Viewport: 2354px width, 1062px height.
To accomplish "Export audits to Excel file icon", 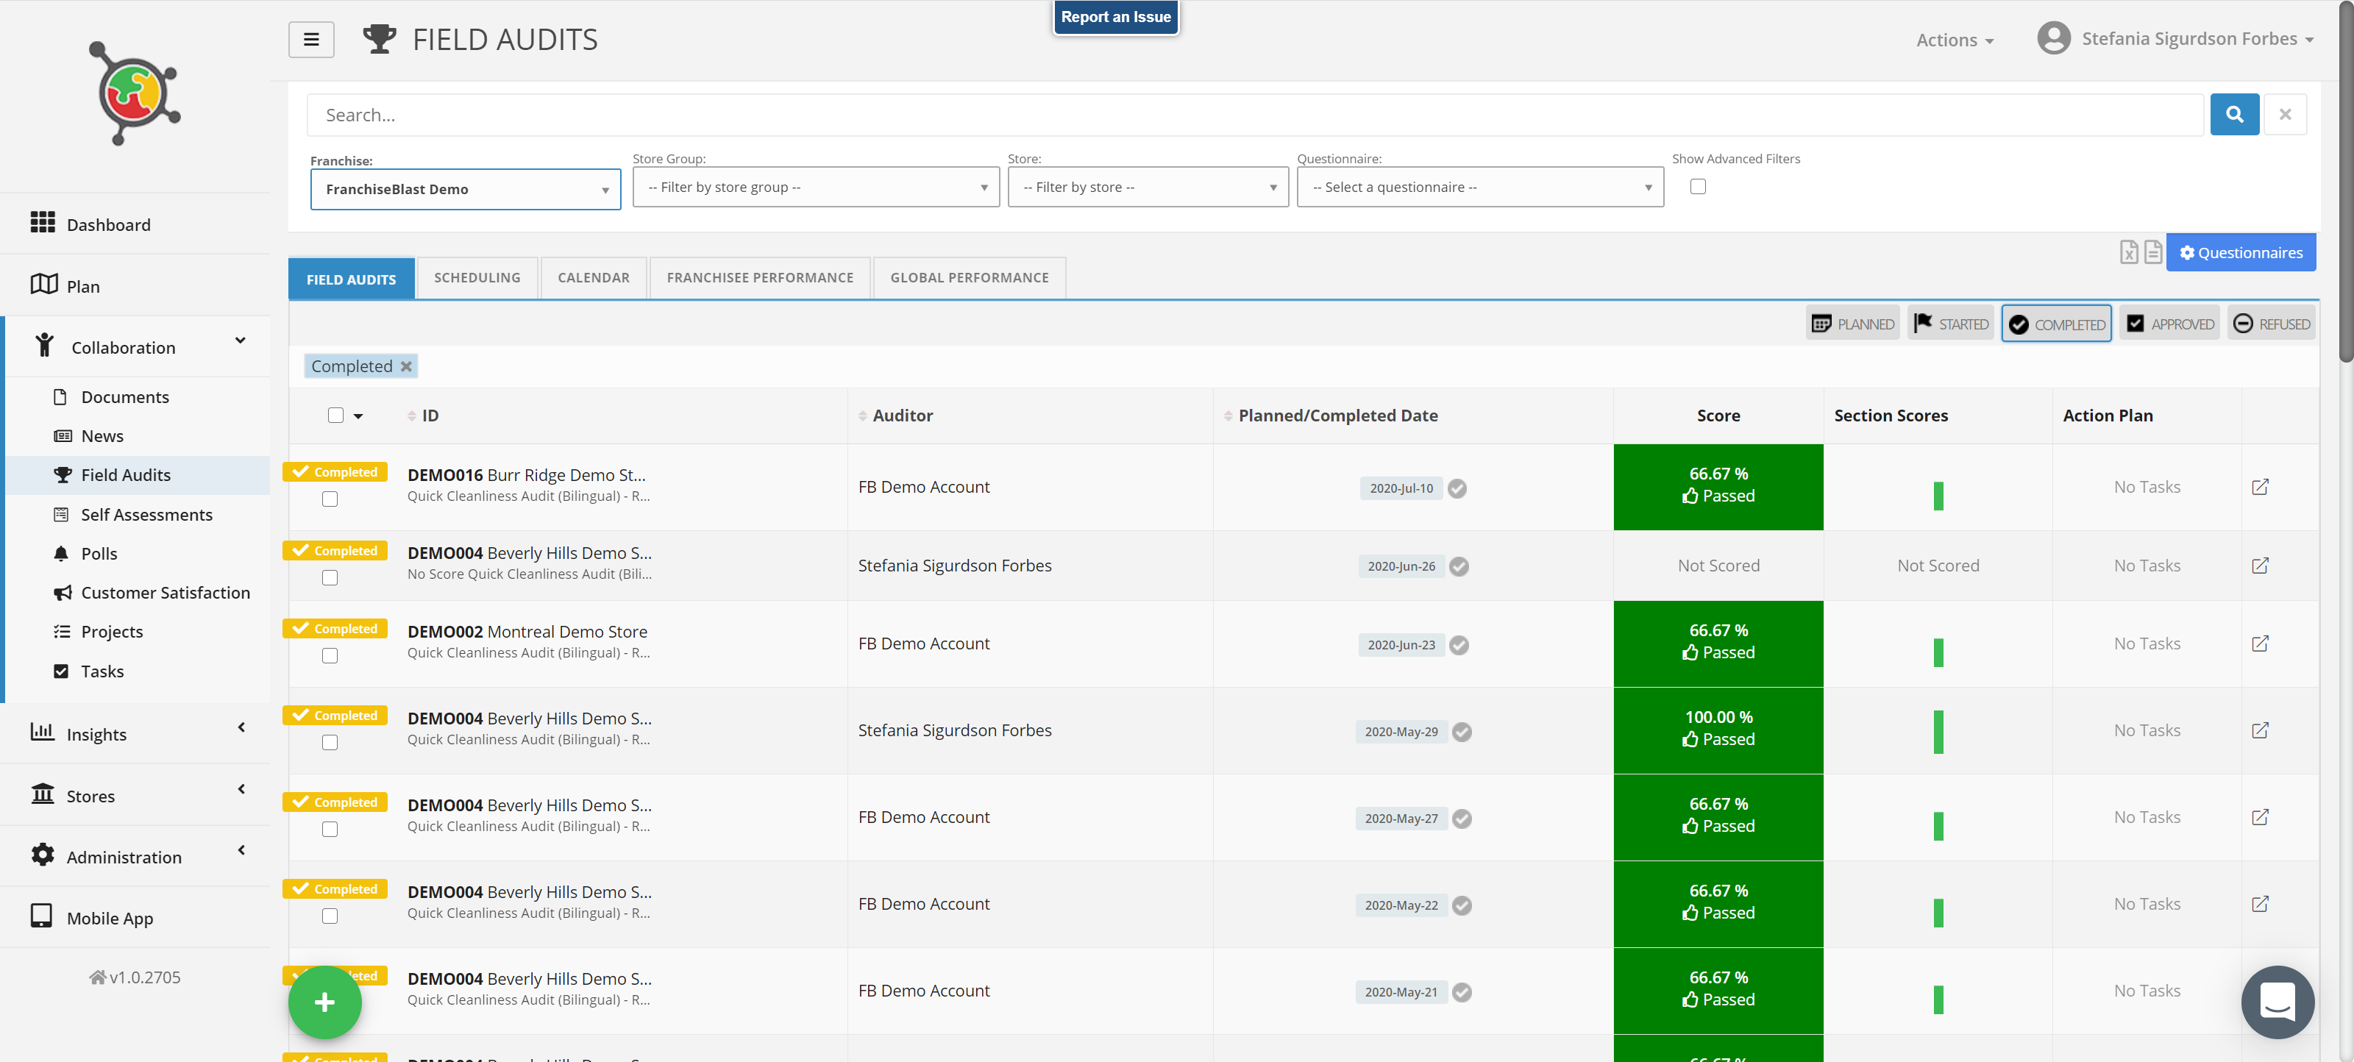I will (2128, 252).
